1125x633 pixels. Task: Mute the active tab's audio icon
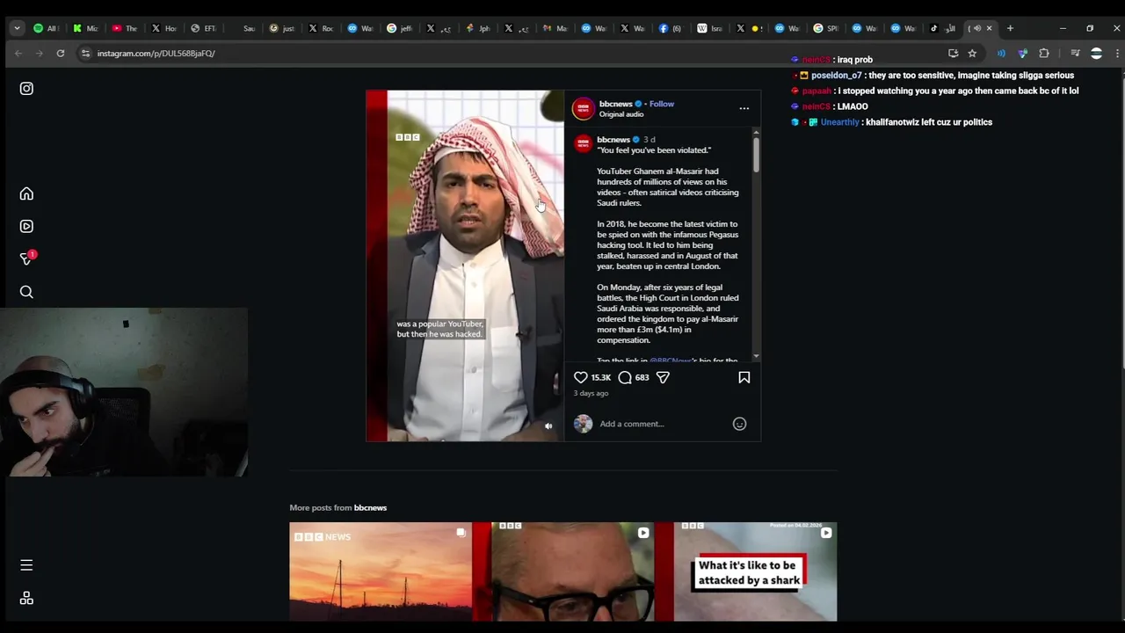click(x=977, y=28)
